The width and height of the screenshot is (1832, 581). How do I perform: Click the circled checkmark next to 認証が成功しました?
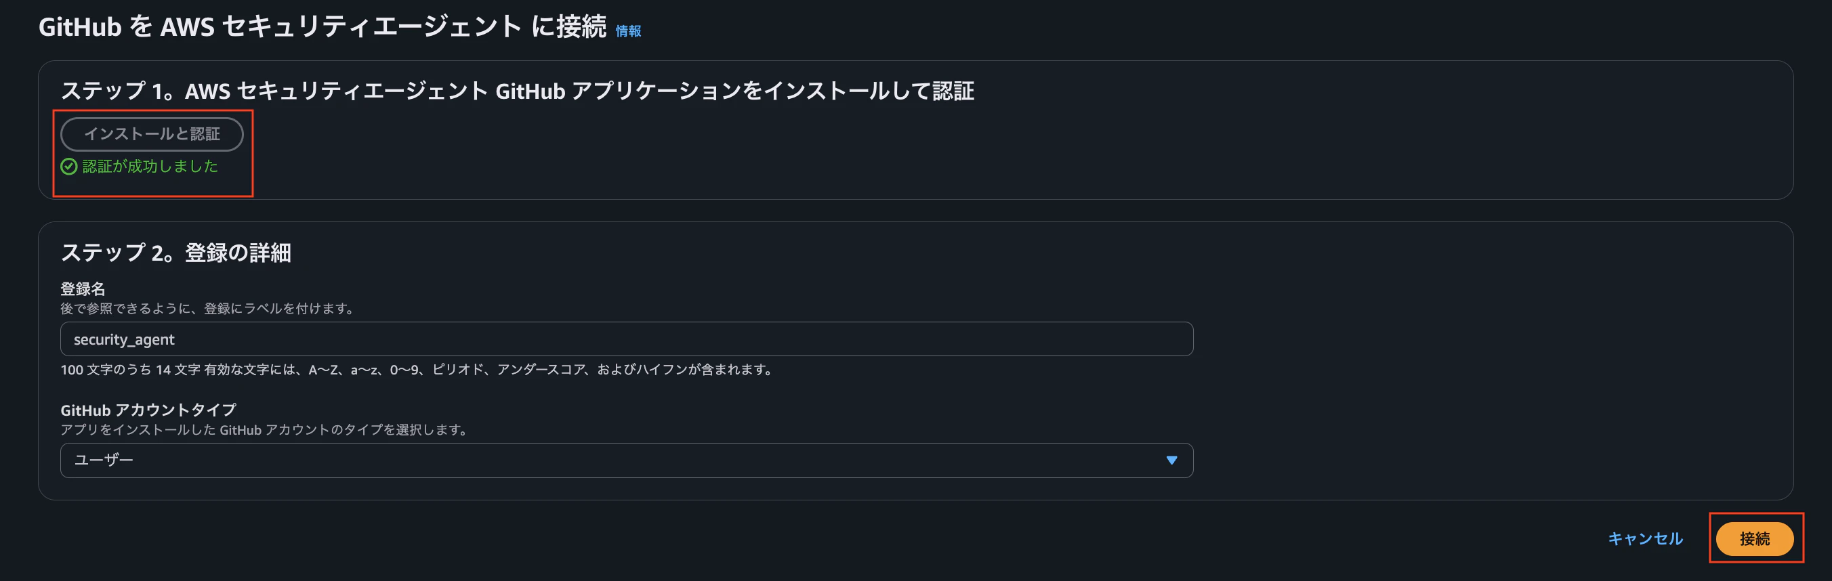(x=69, y=167)
